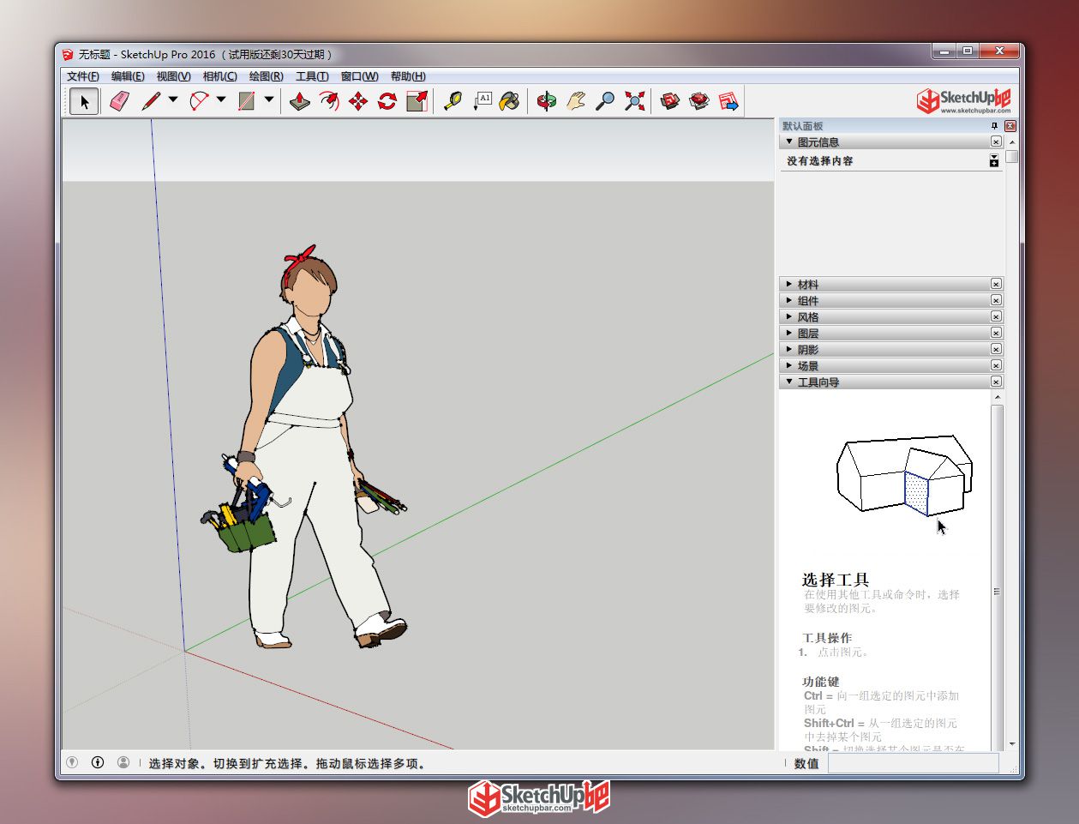Activate the Zoom magnifier tool

click(605, 101)
